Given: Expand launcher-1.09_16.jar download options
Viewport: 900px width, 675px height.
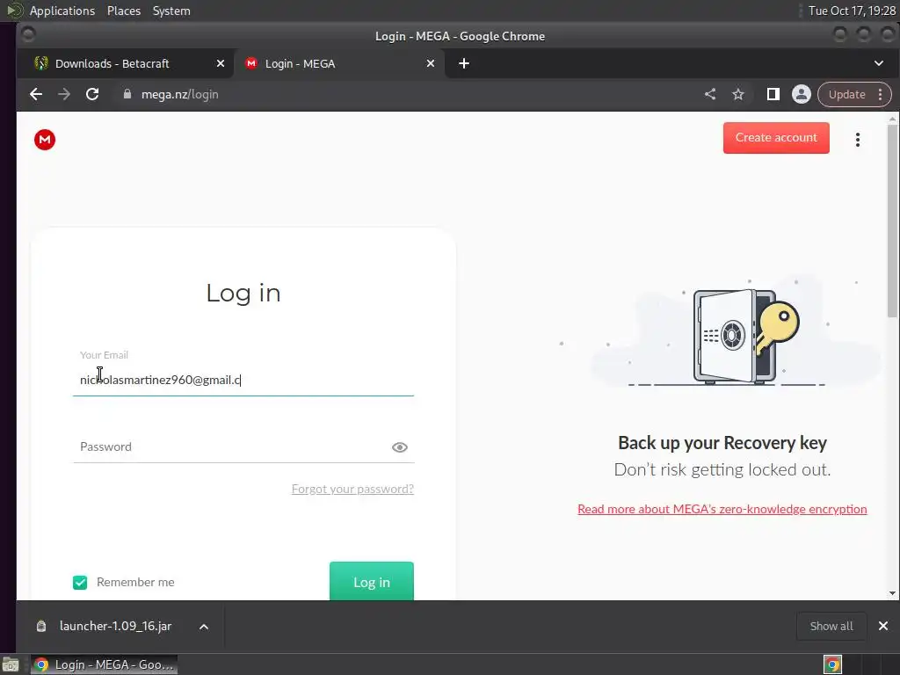Looking at the screenshot, I should [204, 626].
